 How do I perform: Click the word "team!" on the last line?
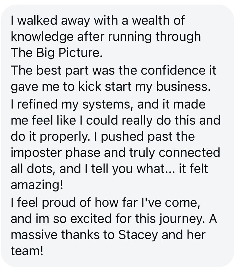pyautogui.click(x=27, y=251)
